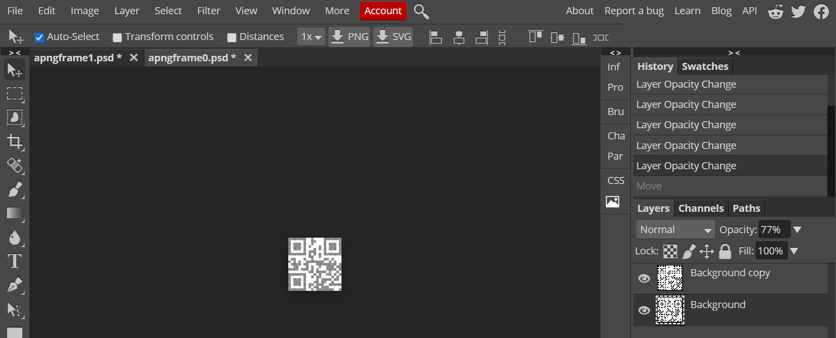The width and height of the screenshot is (836, 338).
Task: Select the Move tool in left toolbar
Action: tap(15, 70)
